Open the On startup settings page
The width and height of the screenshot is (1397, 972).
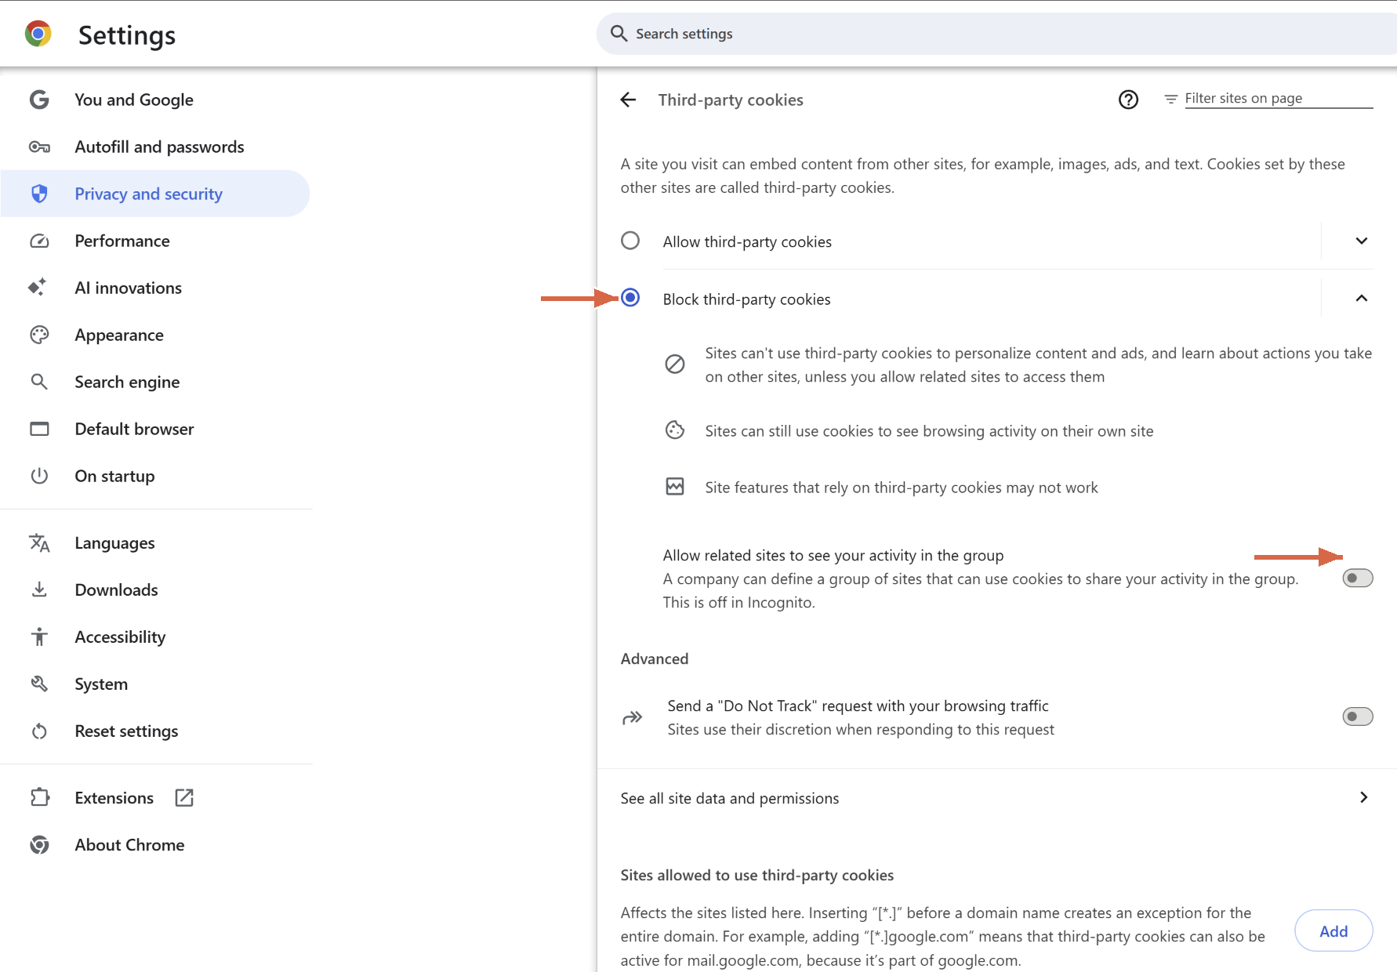(x=155, y=476)
